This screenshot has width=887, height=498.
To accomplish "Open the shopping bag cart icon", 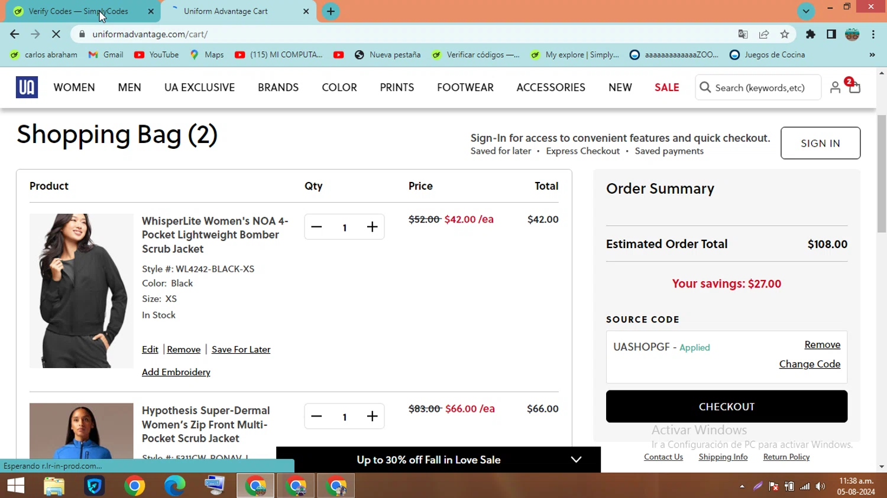I will pos(854,87).
